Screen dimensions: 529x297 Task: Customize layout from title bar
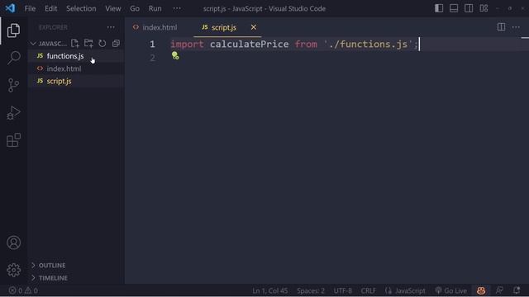484,8
